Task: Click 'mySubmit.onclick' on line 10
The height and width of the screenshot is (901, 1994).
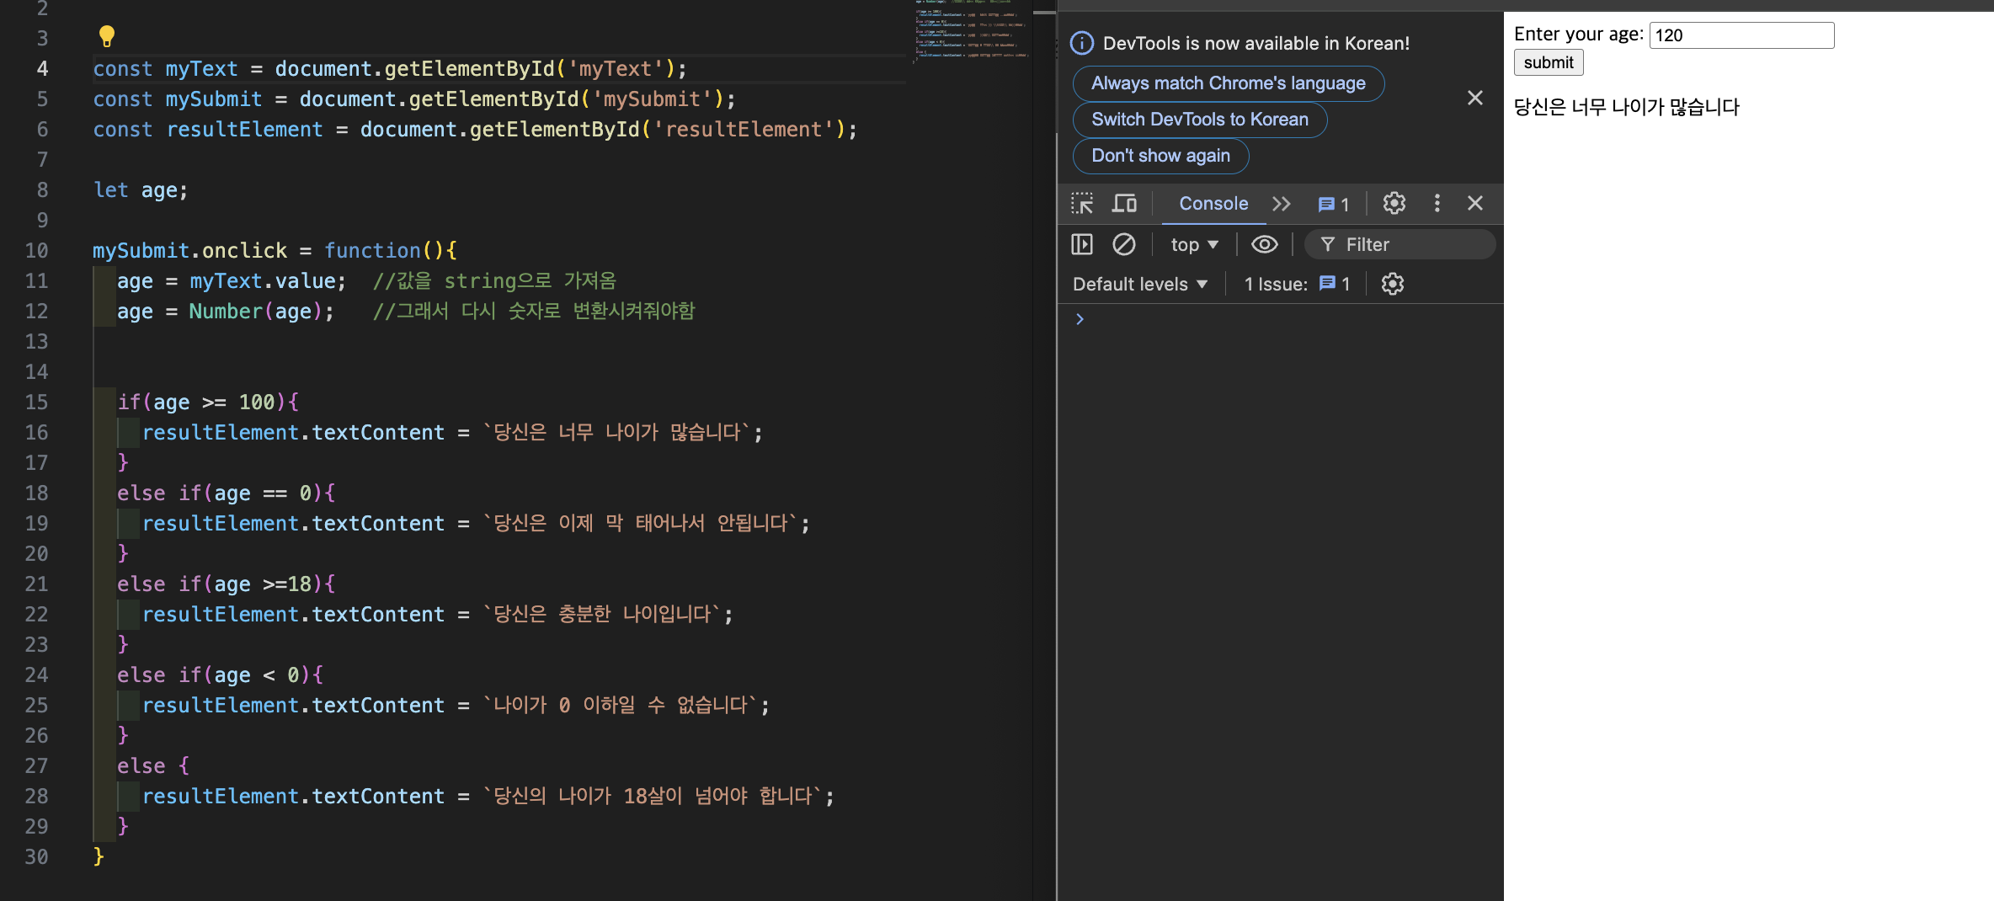Action: coord(190,251)
